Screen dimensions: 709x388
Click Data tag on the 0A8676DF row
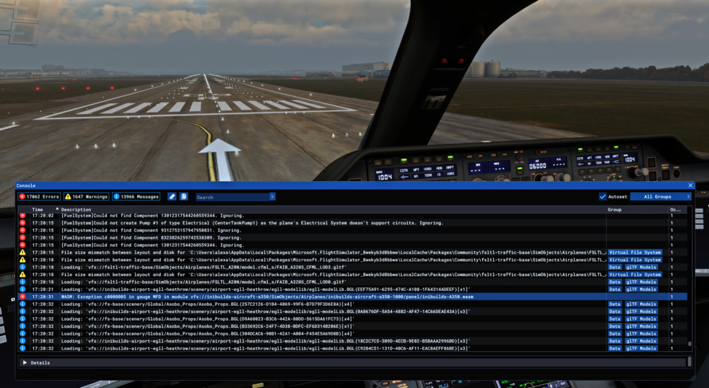tap(615, 312)
